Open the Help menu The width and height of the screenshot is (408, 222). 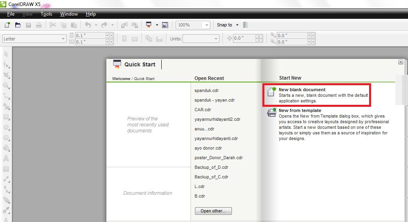point(91,14)
